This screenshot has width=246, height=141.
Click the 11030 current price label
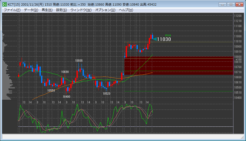tap(164, 39)
